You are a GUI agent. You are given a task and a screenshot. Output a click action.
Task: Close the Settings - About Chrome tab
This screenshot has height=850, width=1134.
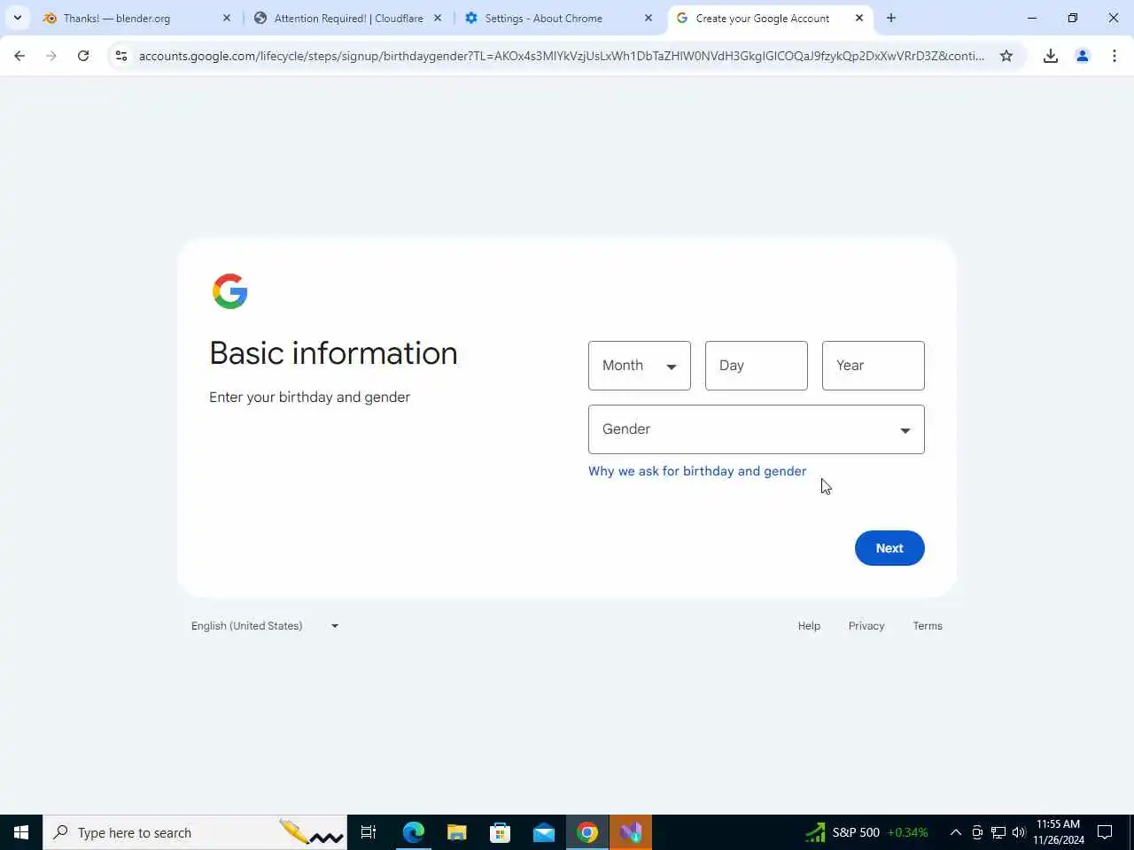[x=649, y=18]
